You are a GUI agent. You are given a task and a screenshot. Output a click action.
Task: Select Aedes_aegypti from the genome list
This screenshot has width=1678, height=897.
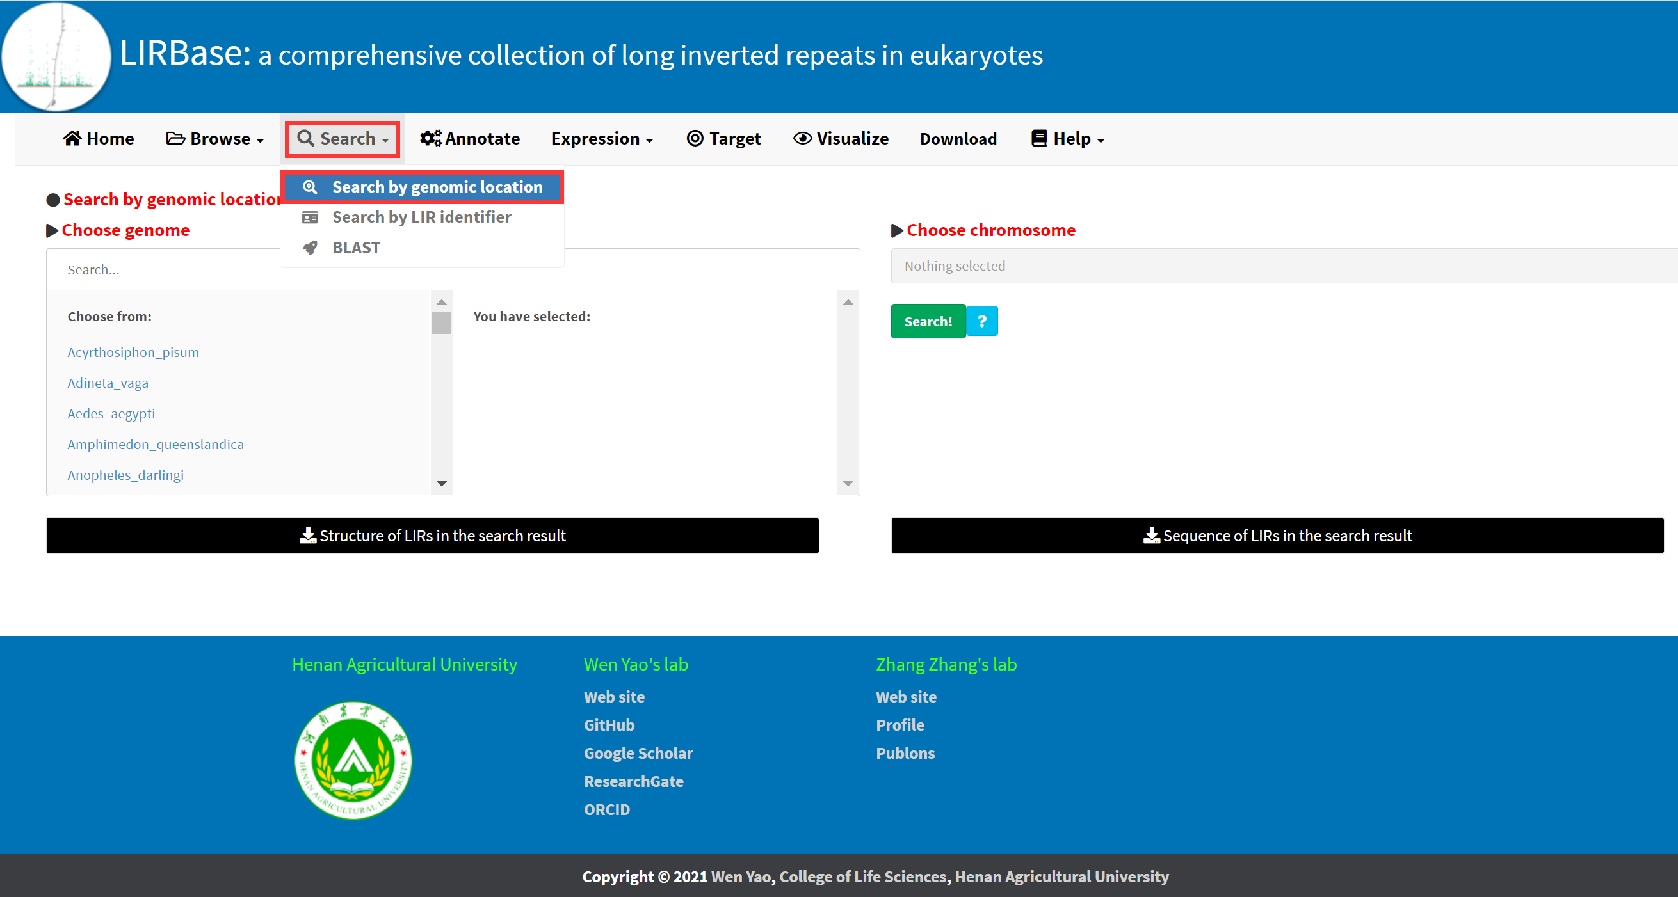[111, 413]
